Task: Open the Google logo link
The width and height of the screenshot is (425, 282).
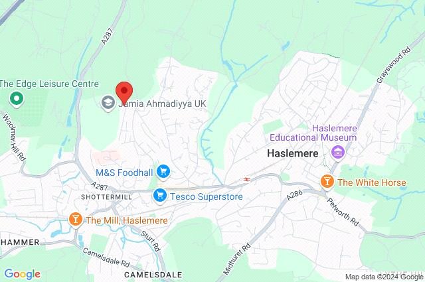Action: coord(23,274)
